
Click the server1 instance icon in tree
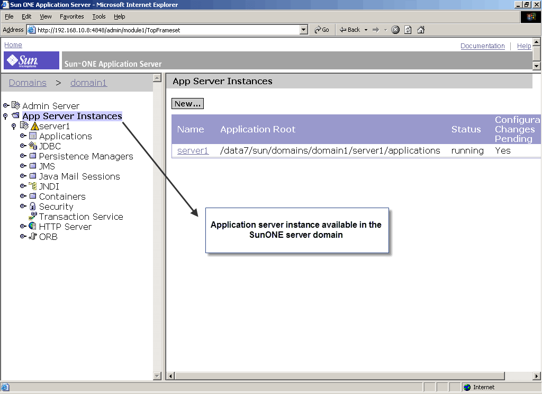pyautogui.click(x=24, y=126)
